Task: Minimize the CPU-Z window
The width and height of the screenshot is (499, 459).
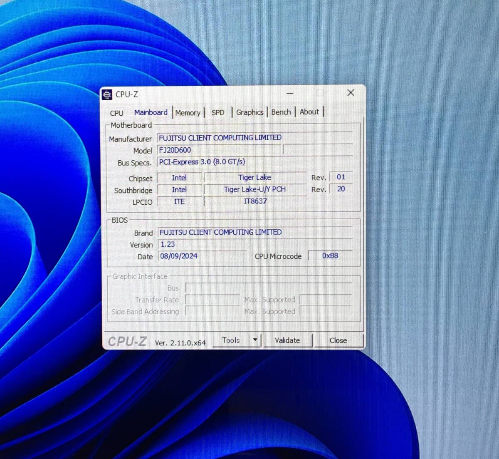Action: click(x=290, y=93)
